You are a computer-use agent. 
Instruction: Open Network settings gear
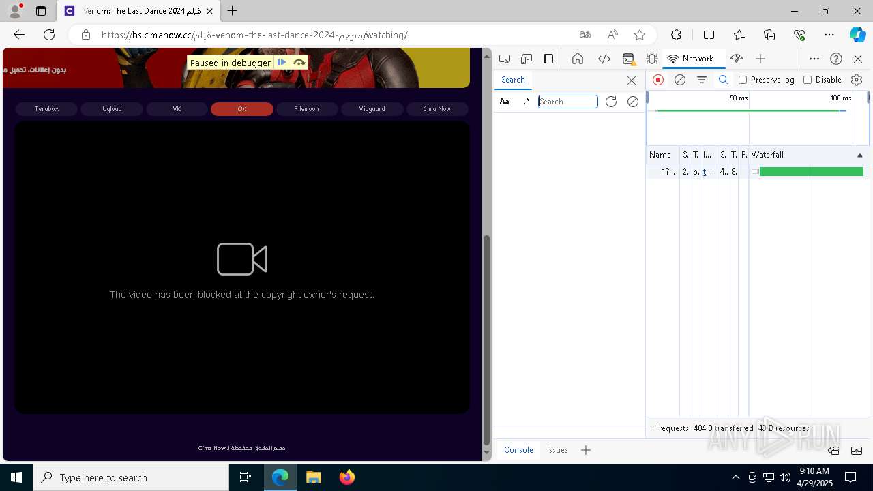(x=857, y=80)
